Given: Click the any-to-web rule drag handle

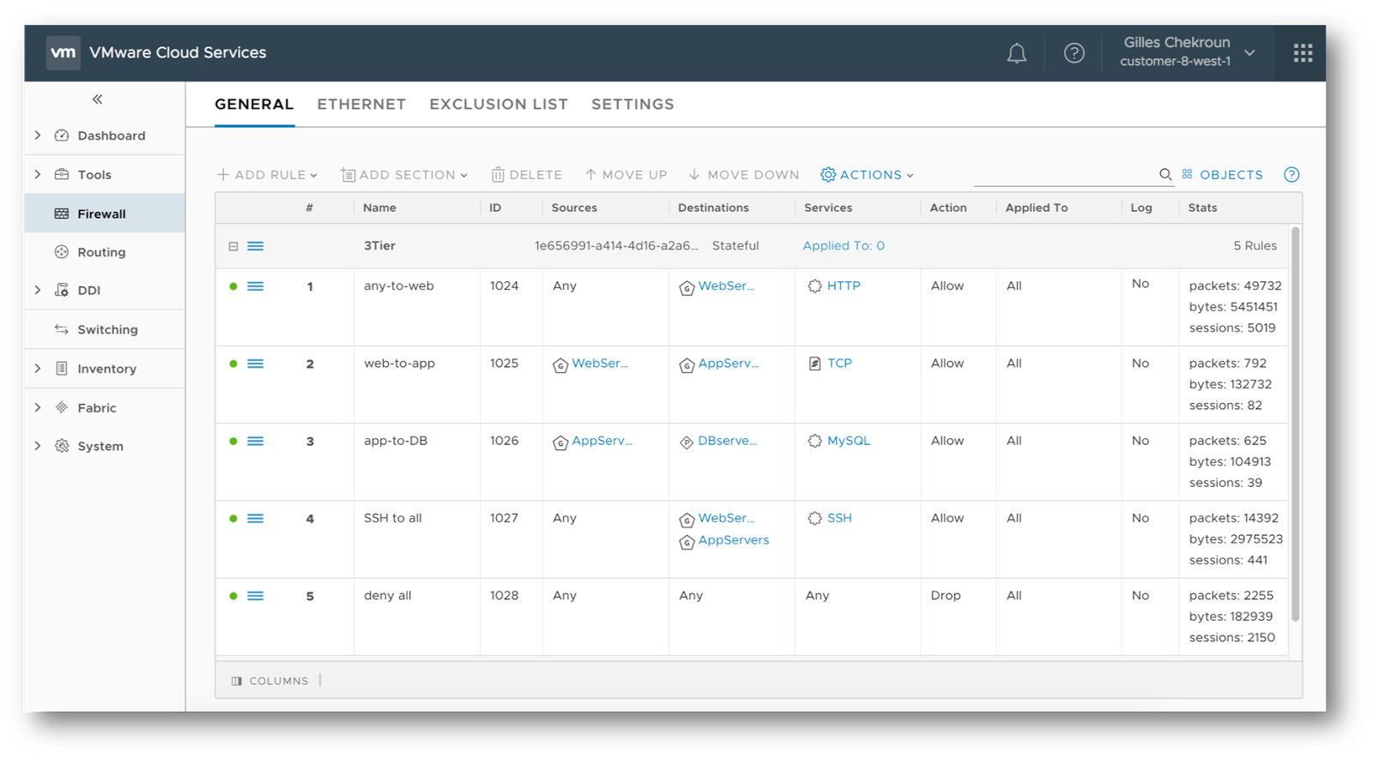Looking at the screenshot, I should coord(256,286).
